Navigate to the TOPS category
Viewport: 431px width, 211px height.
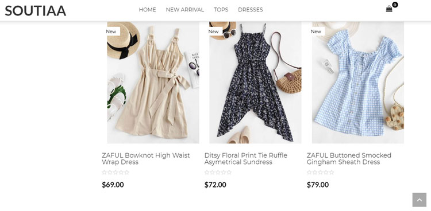(x=221, y=10)
